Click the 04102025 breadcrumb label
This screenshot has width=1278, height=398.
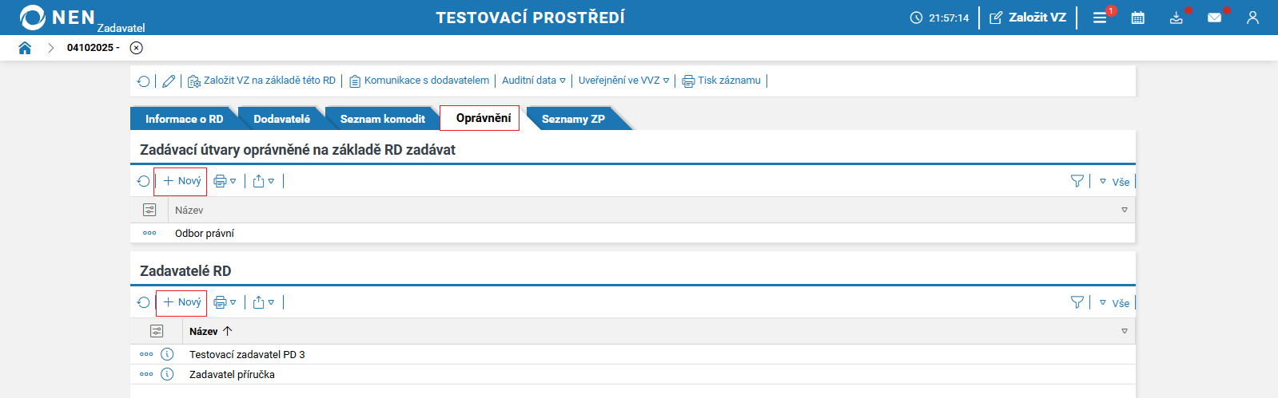tap(93, 48)
